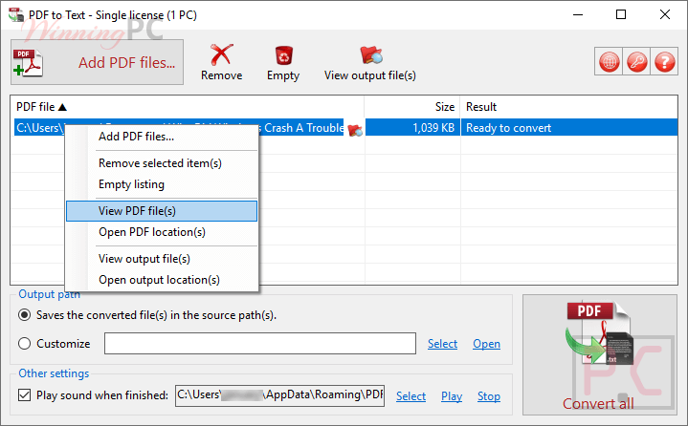This screenshot has width=688, height=426.
Task: Click the 1,039 KB size cell
Action: pos(412,128)
